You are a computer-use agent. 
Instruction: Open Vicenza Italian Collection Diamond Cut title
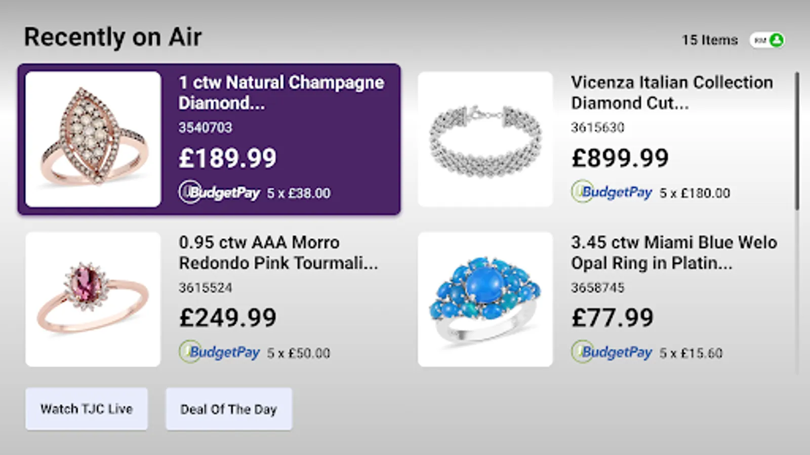coord(672,93)
